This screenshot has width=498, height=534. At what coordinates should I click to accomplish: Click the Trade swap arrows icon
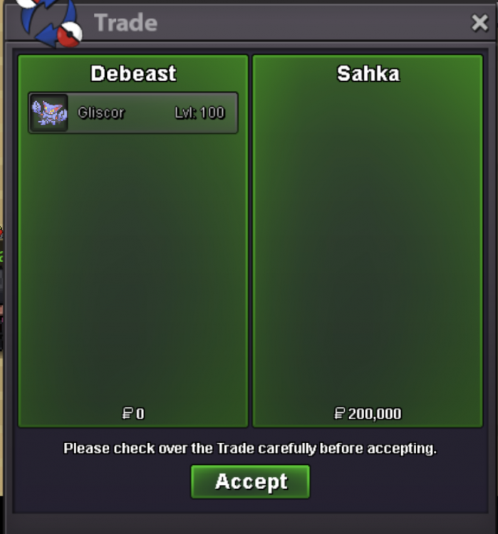pyautogui.click(x=50, y=23)
